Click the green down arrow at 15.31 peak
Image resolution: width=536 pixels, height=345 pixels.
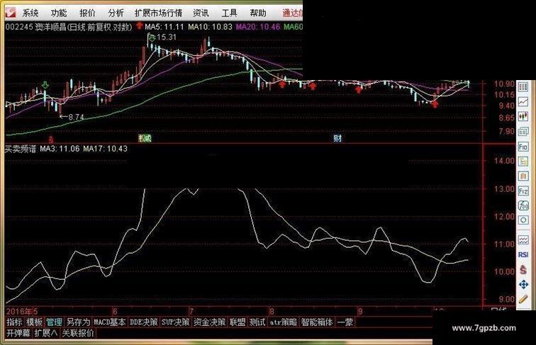(152, 38)
